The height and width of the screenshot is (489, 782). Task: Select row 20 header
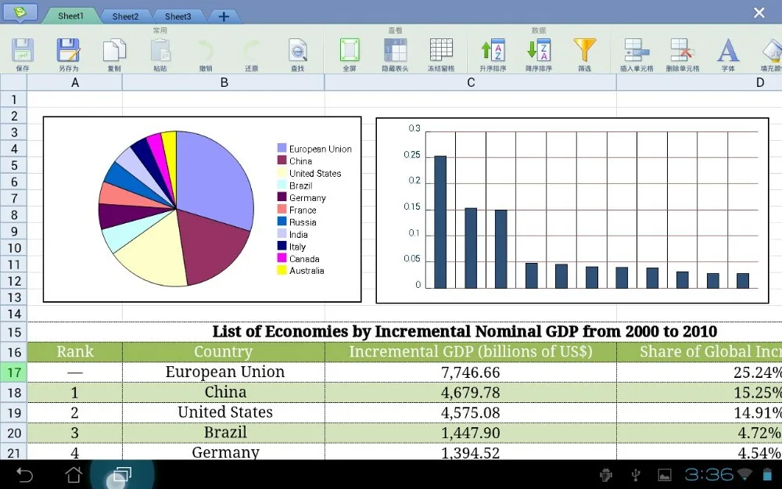pyautogui.click(x=14, y=433)
